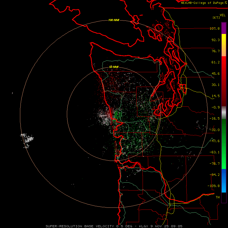This screenshot has height=228, width=228.
Task: Click the 100 NMI range ring label
Action: [114, 20]
